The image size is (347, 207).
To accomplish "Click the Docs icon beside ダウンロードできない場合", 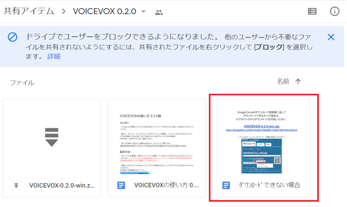I will pos(226,185).
